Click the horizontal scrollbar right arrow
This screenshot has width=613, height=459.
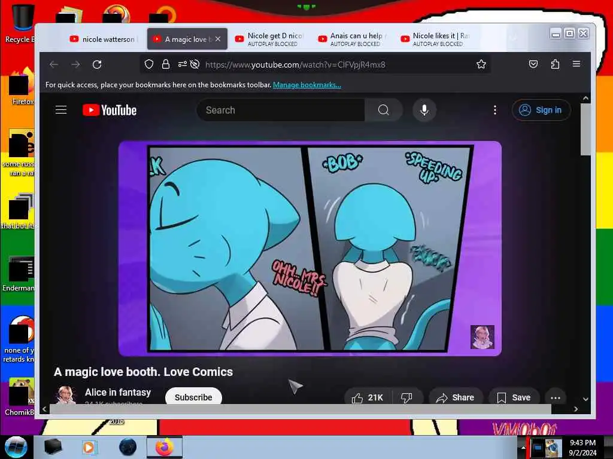[x=576, y=409]
